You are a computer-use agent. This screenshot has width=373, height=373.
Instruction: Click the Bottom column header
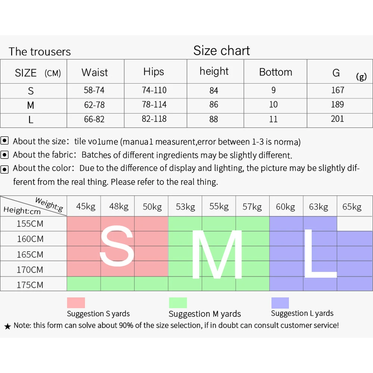[x=276, y=72]
